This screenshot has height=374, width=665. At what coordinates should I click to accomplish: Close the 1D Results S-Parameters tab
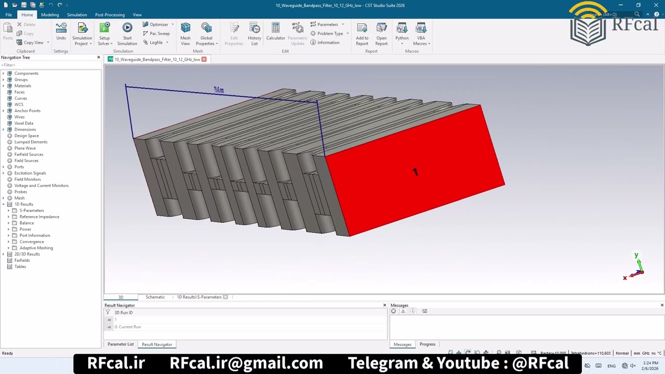point(225,297)
